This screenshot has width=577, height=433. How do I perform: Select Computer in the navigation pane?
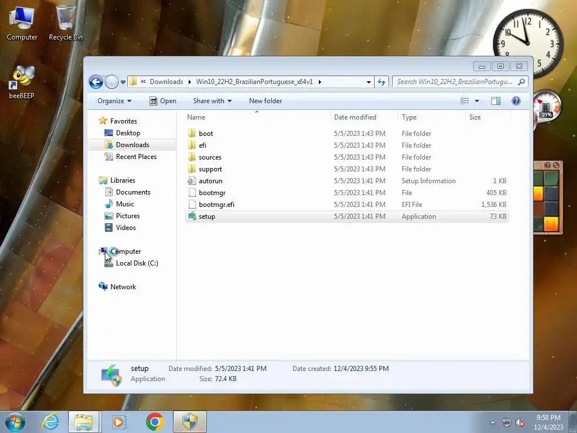click(x=126, y=251)
